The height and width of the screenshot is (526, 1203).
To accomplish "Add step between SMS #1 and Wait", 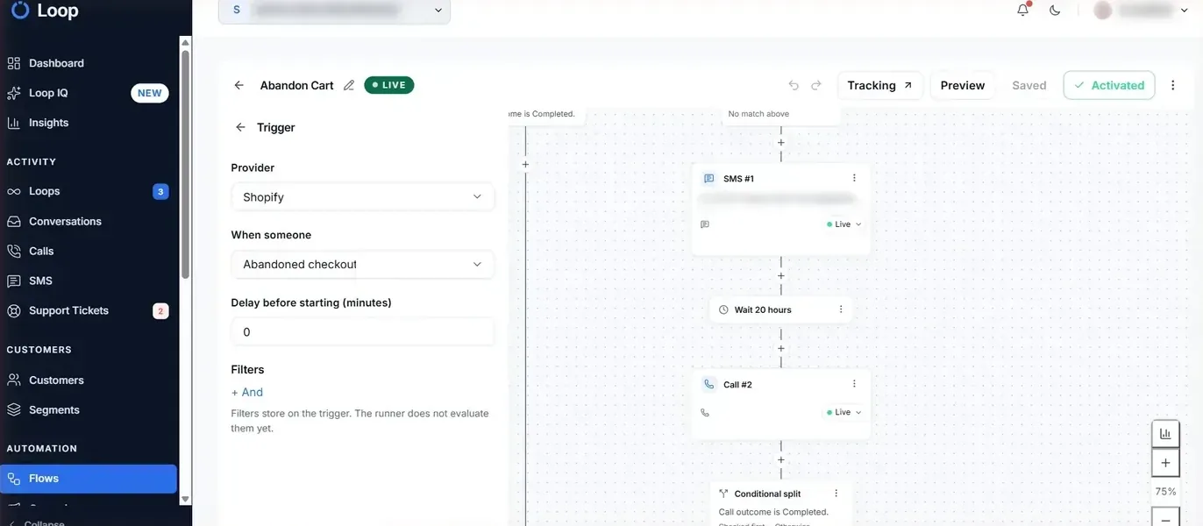I will click(780, 276).
